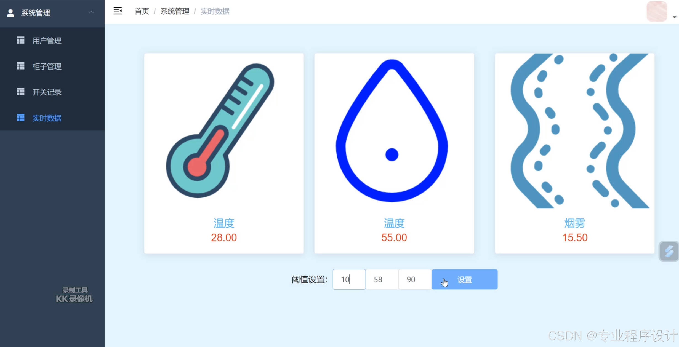Click the threshold field showing 90
Image resolution: width=679 pixels, height=347 pixels.
pos(415,279)
